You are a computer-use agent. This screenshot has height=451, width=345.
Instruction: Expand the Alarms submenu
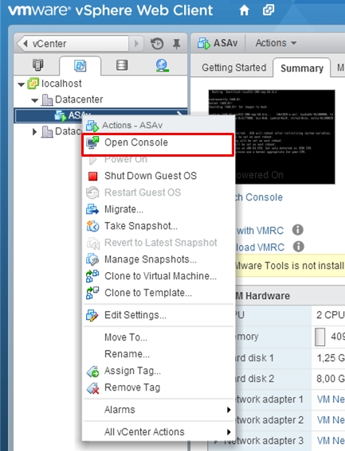[159, 410]
